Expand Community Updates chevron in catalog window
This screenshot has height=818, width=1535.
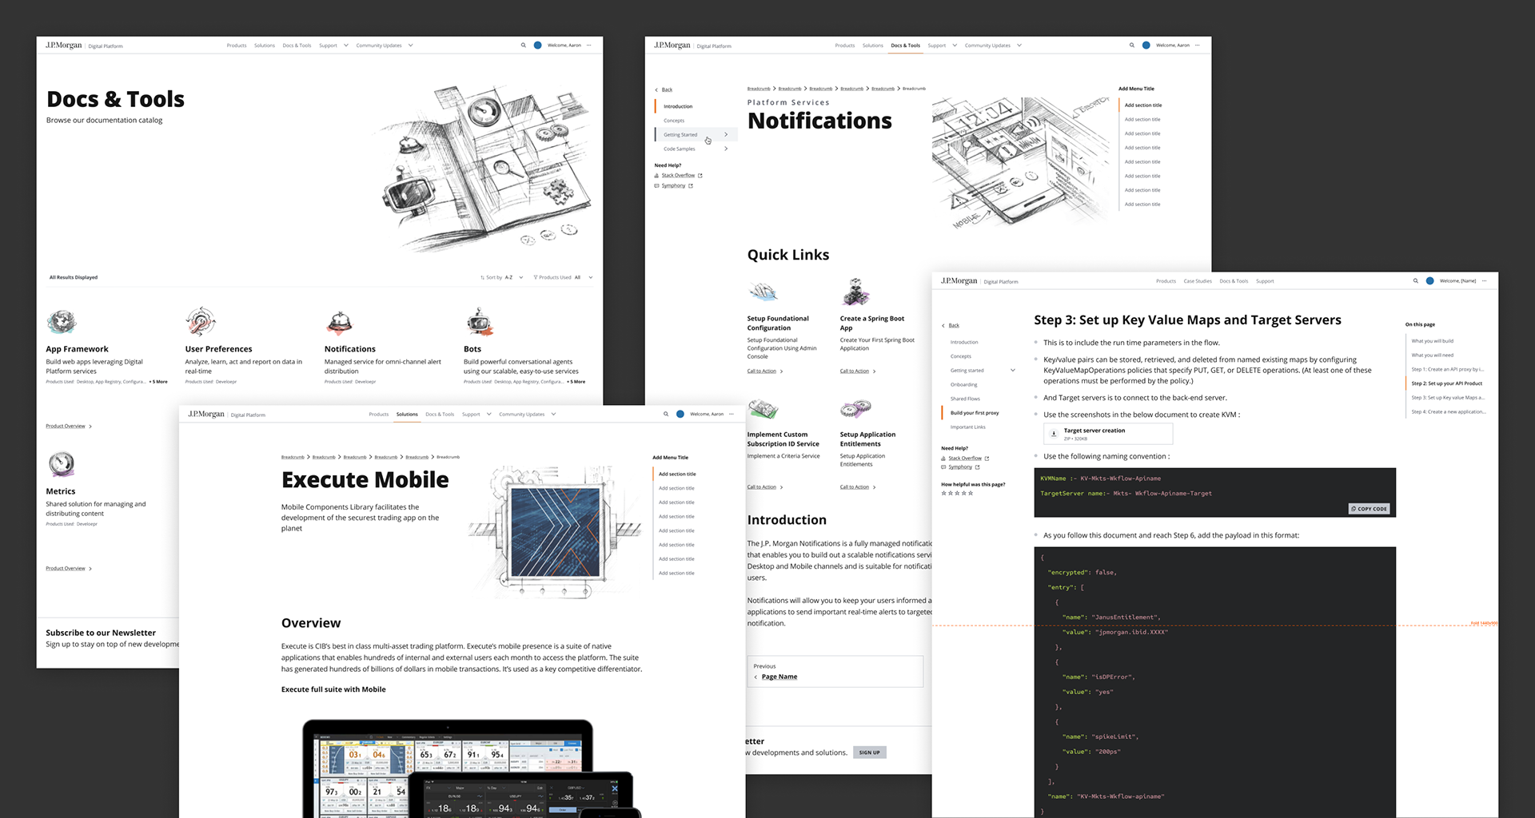pyautogui.click(x=411, y=46)
